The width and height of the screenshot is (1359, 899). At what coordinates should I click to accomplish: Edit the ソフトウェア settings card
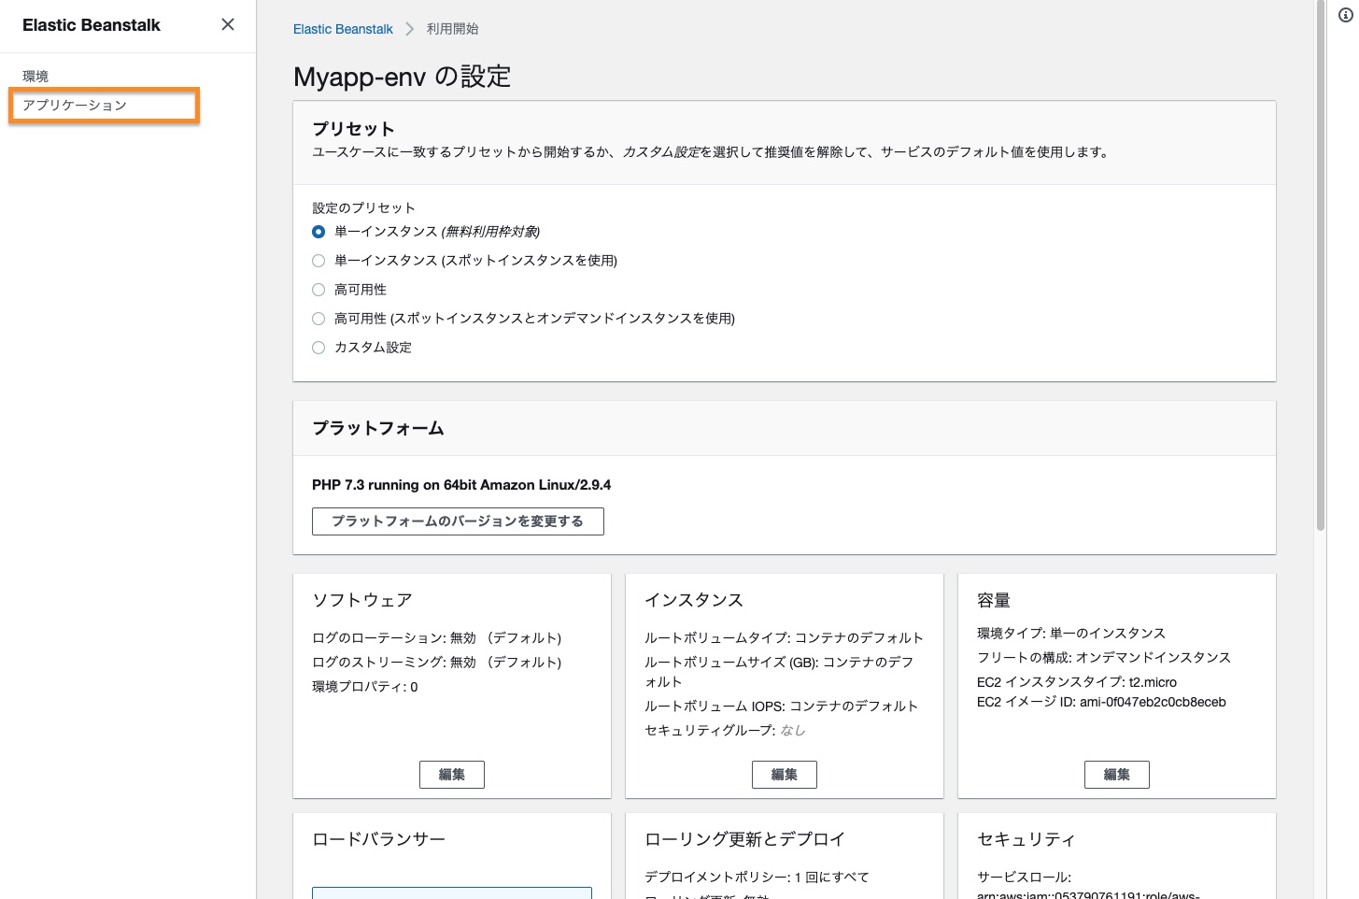point(452,775)
